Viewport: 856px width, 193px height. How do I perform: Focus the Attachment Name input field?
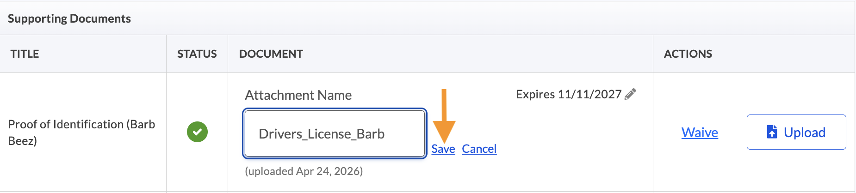(334, 133)
